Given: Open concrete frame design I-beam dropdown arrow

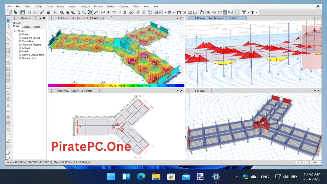Looking at the screenshot, I should (248, 12).
